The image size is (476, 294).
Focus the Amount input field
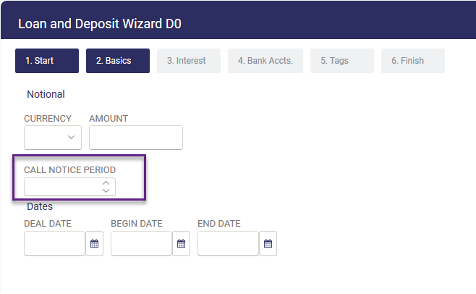[x=136, y=138]
